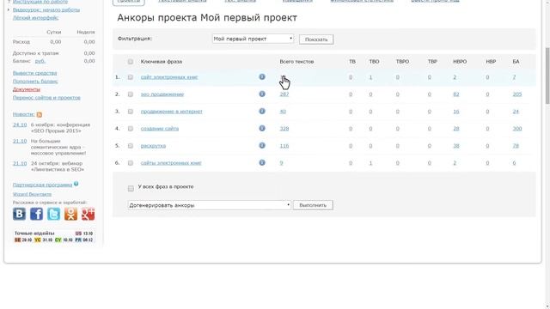
Task: Click total texts '329' for создание сайта
Action: click(284, 129)
